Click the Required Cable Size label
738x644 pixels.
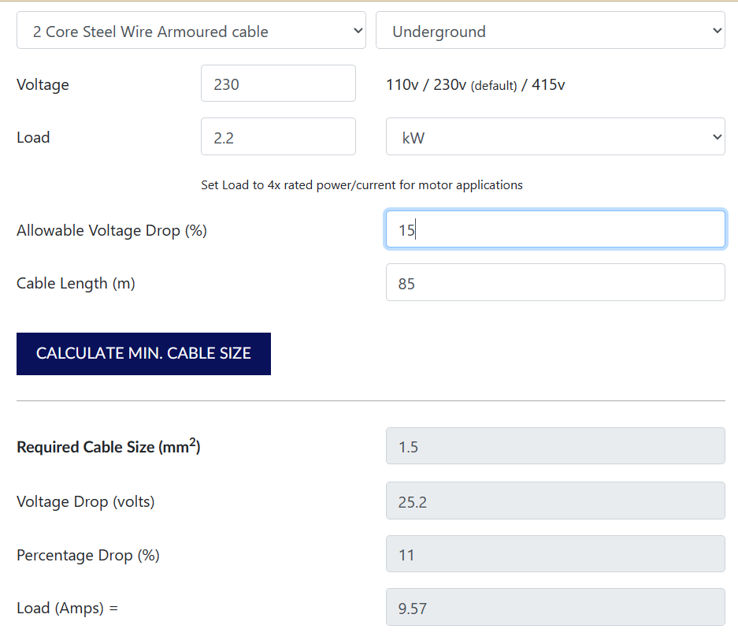pos(108,447)
